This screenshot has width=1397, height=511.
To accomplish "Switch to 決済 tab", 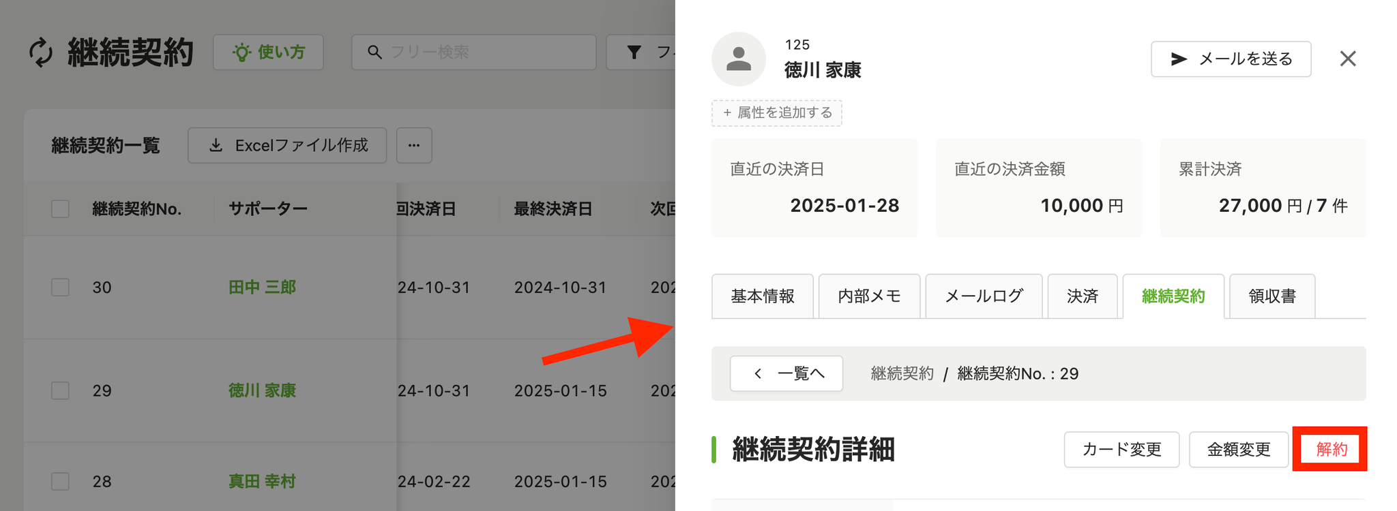I will click(x=1083, y=296).
